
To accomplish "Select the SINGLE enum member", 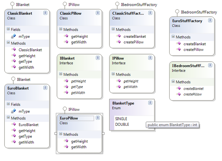I will pyautogui.click(x=121, y=119).
